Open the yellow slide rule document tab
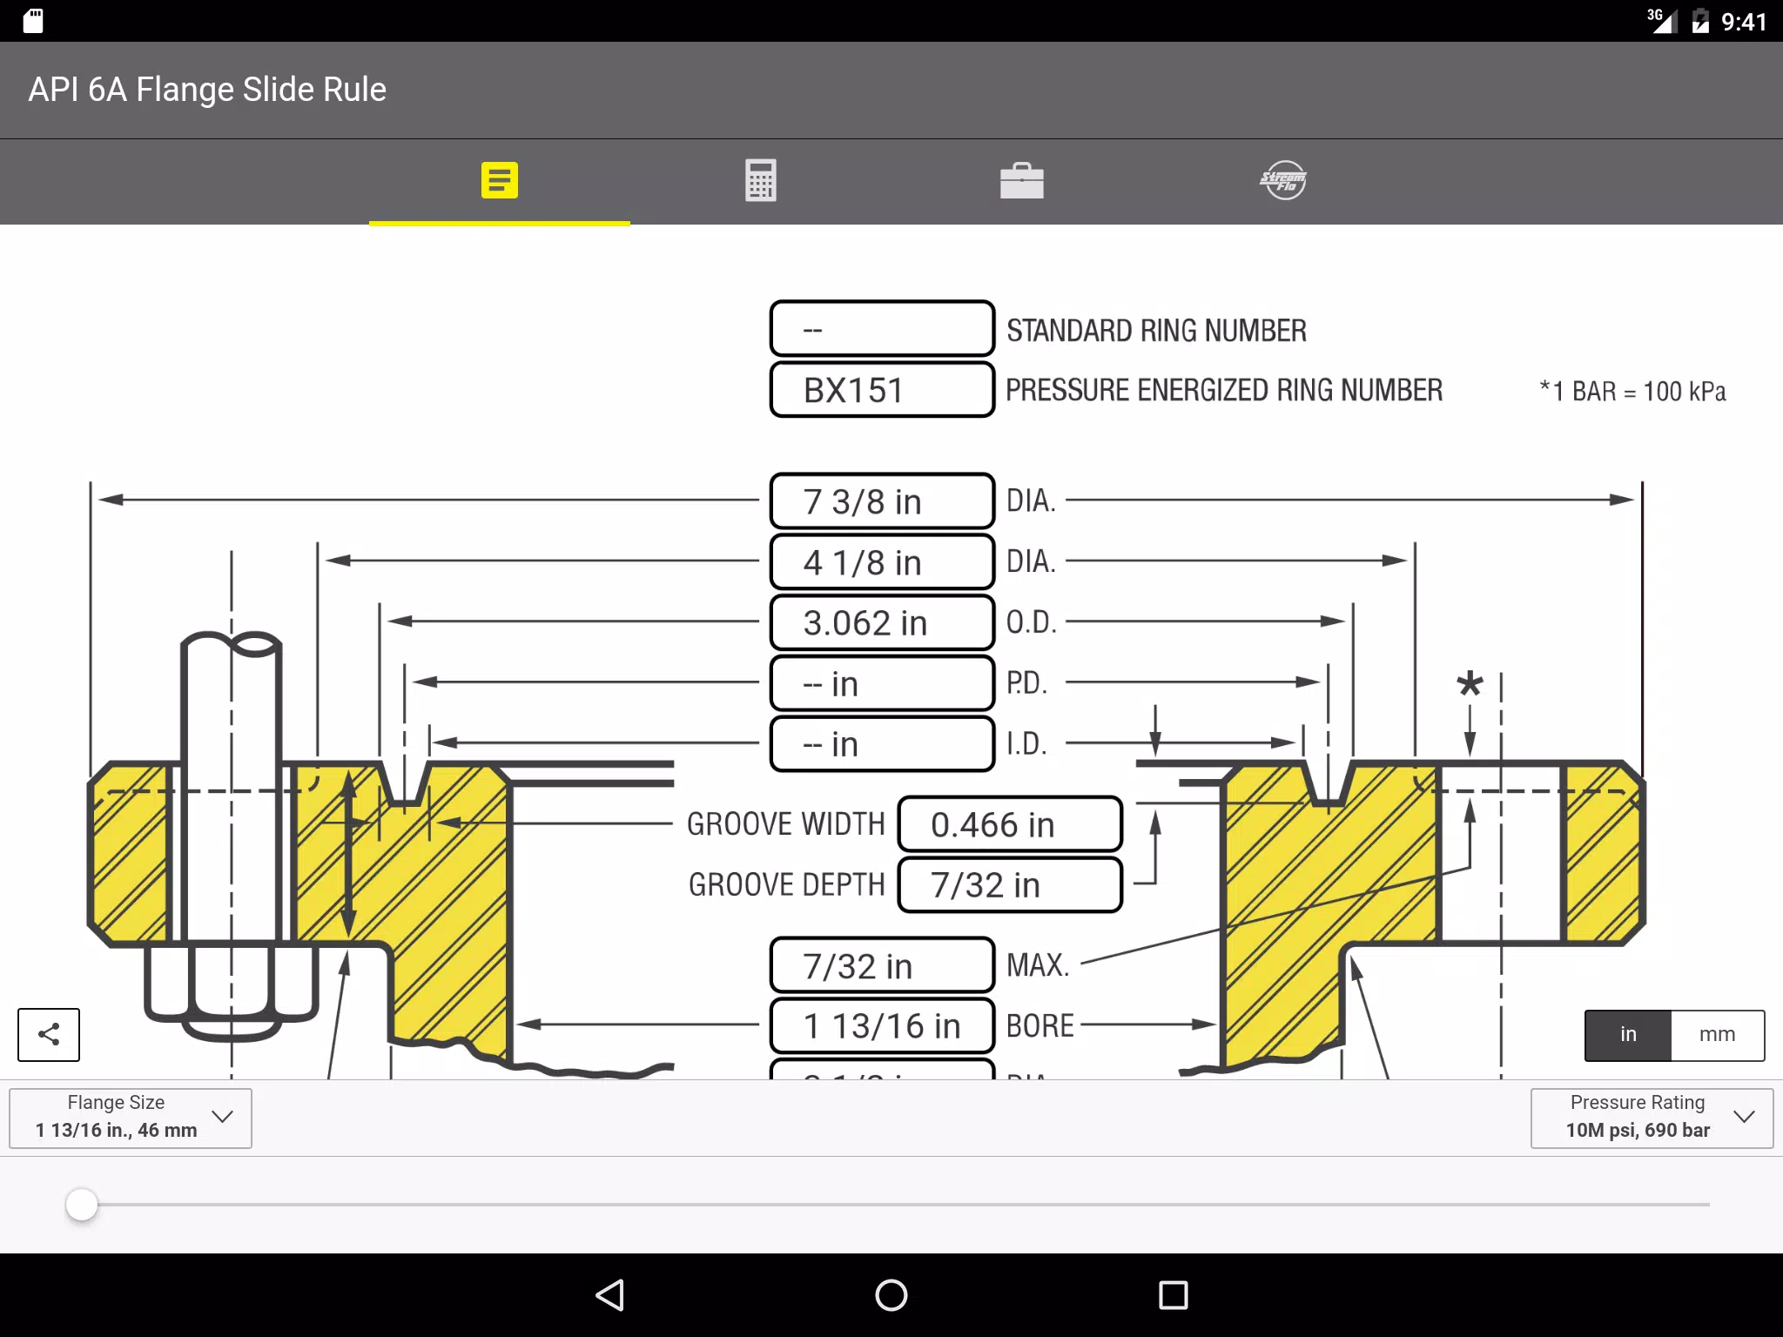The height and width of the screenshot is (1337, 1783). (500, 180)
